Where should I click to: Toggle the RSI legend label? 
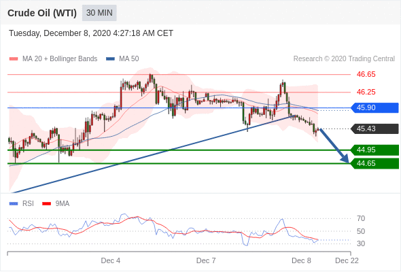click(x=28, y=204)
